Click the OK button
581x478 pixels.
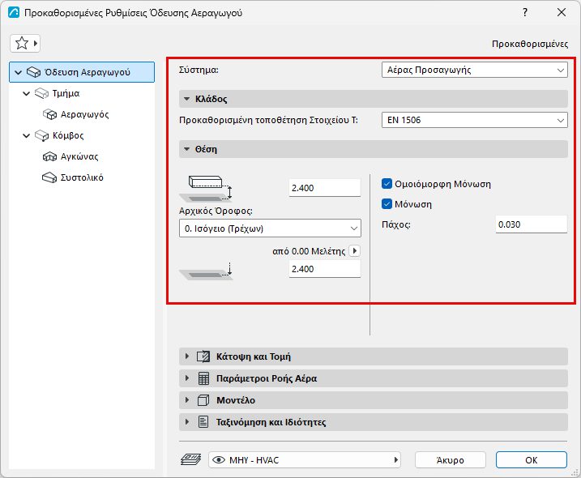pyautogui.click(x=532, y=460)
